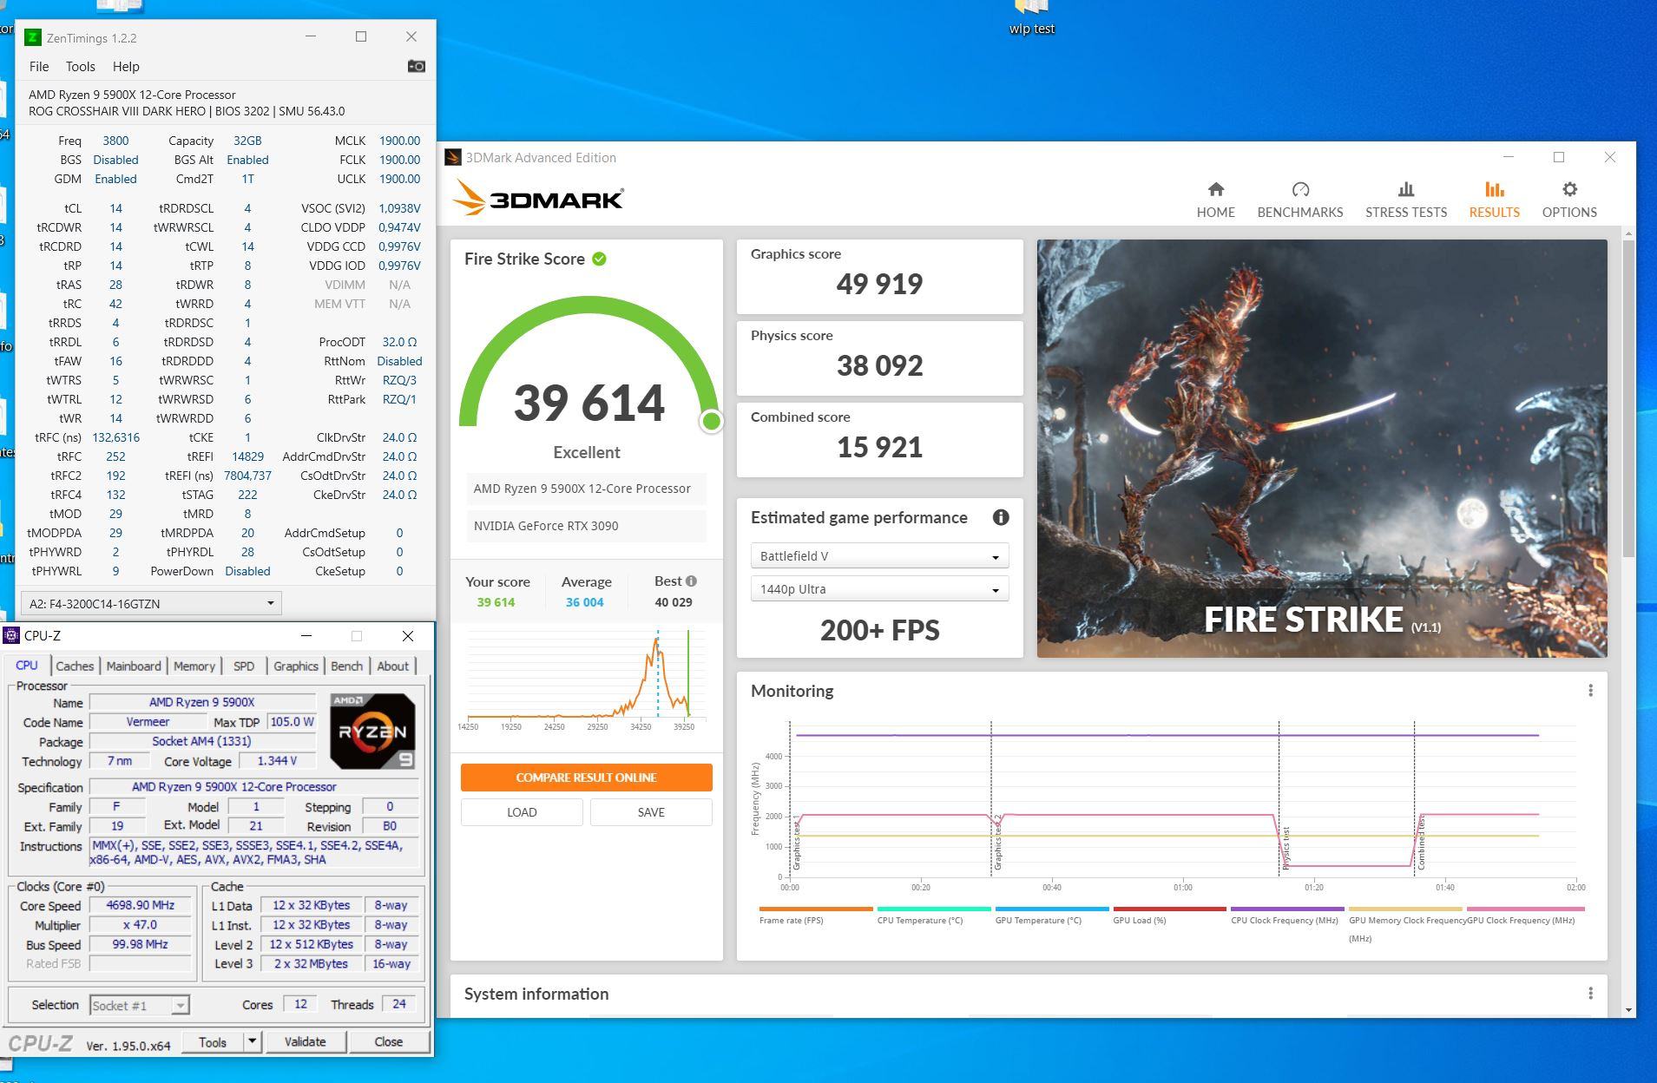Viewport: 1657px width, 1083px height.
Task: Switch to the Bench tab in CPU-Z
Action: point(346,666)
